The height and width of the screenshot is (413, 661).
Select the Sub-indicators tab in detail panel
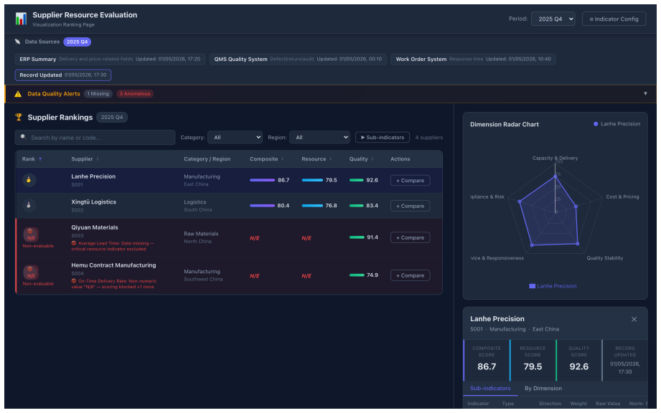click(490, 388)
